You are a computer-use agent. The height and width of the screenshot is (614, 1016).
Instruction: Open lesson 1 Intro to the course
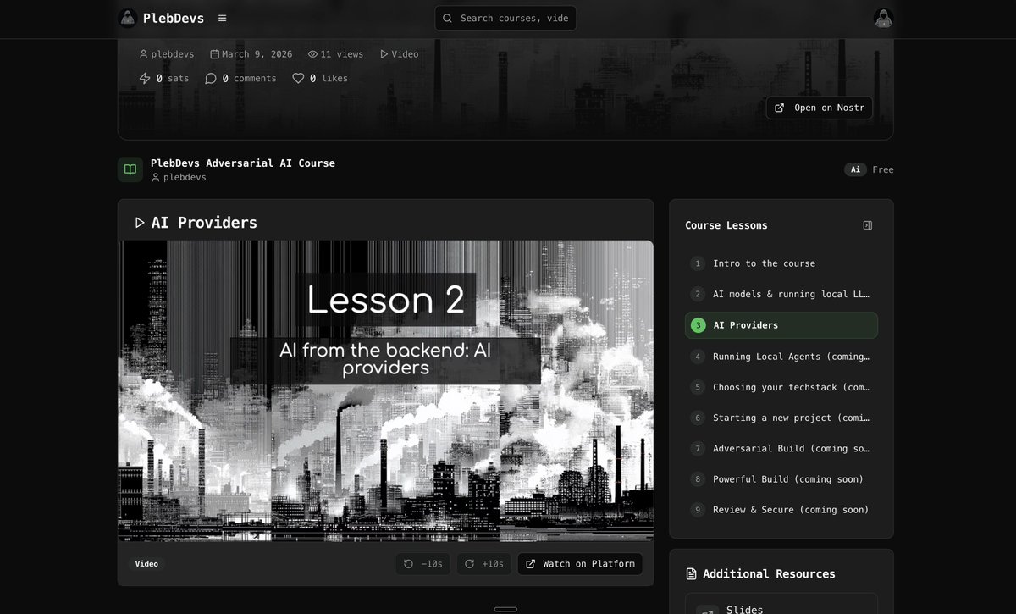click(781, 263)
